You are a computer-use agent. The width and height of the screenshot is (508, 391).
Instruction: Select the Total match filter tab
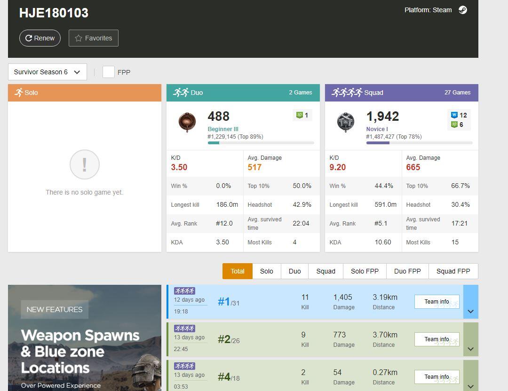[238, 271]
